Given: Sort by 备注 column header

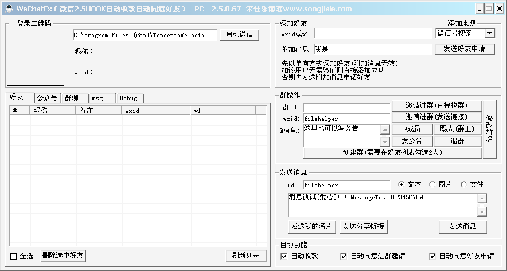Looking at the screenshot, I should [99, 111].
